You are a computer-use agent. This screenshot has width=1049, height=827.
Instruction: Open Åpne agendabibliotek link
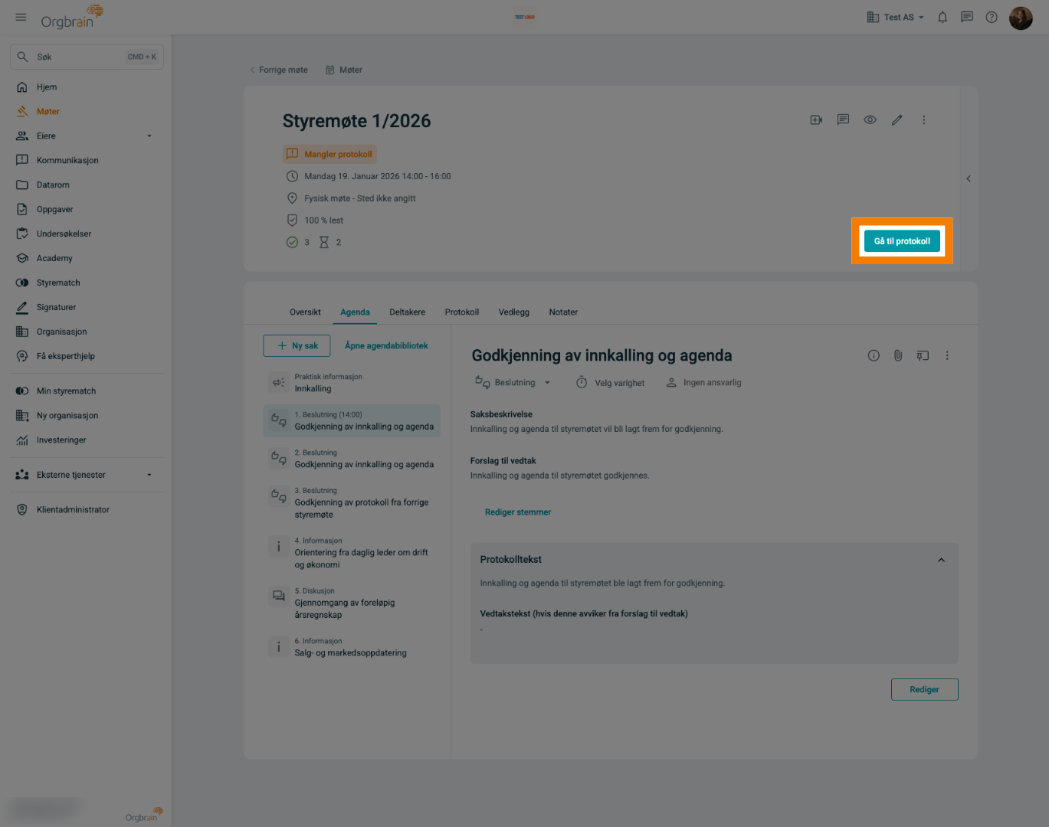[x=386, y=346]
